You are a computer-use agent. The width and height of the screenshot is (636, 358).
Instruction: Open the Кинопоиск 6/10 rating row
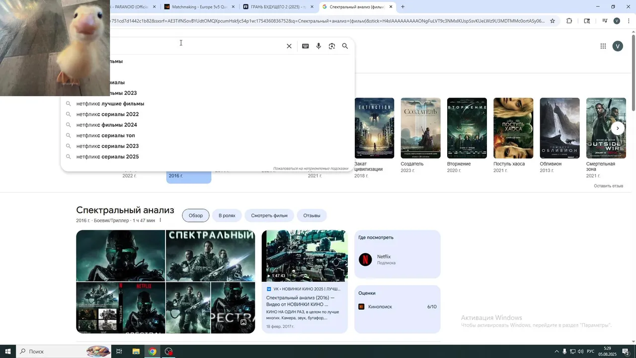coord(397,307)
